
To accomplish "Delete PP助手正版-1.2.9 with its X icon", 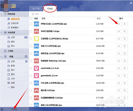I will pyautogui.click(x=119, y=24).
